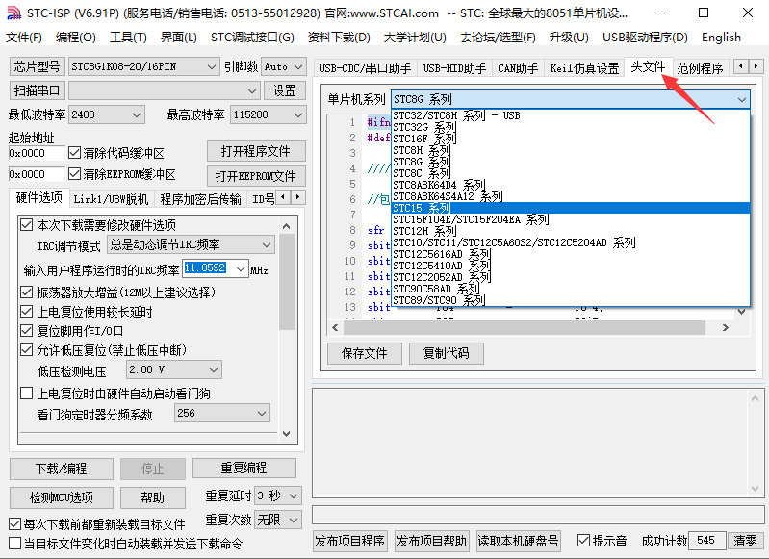Select STC12H 系列 list entry
Screen dimensions: 769x559
pyautogui.click(x=571, y=231)
